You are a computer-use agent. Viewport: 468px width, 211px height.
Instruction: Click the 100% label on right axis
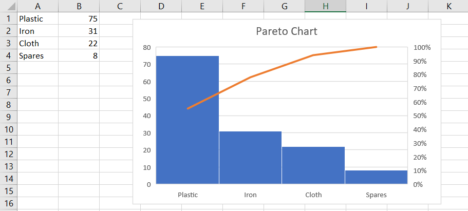click(422, 48)
